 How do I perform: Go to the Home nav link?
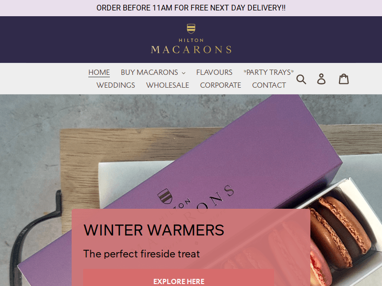[99, 72]
